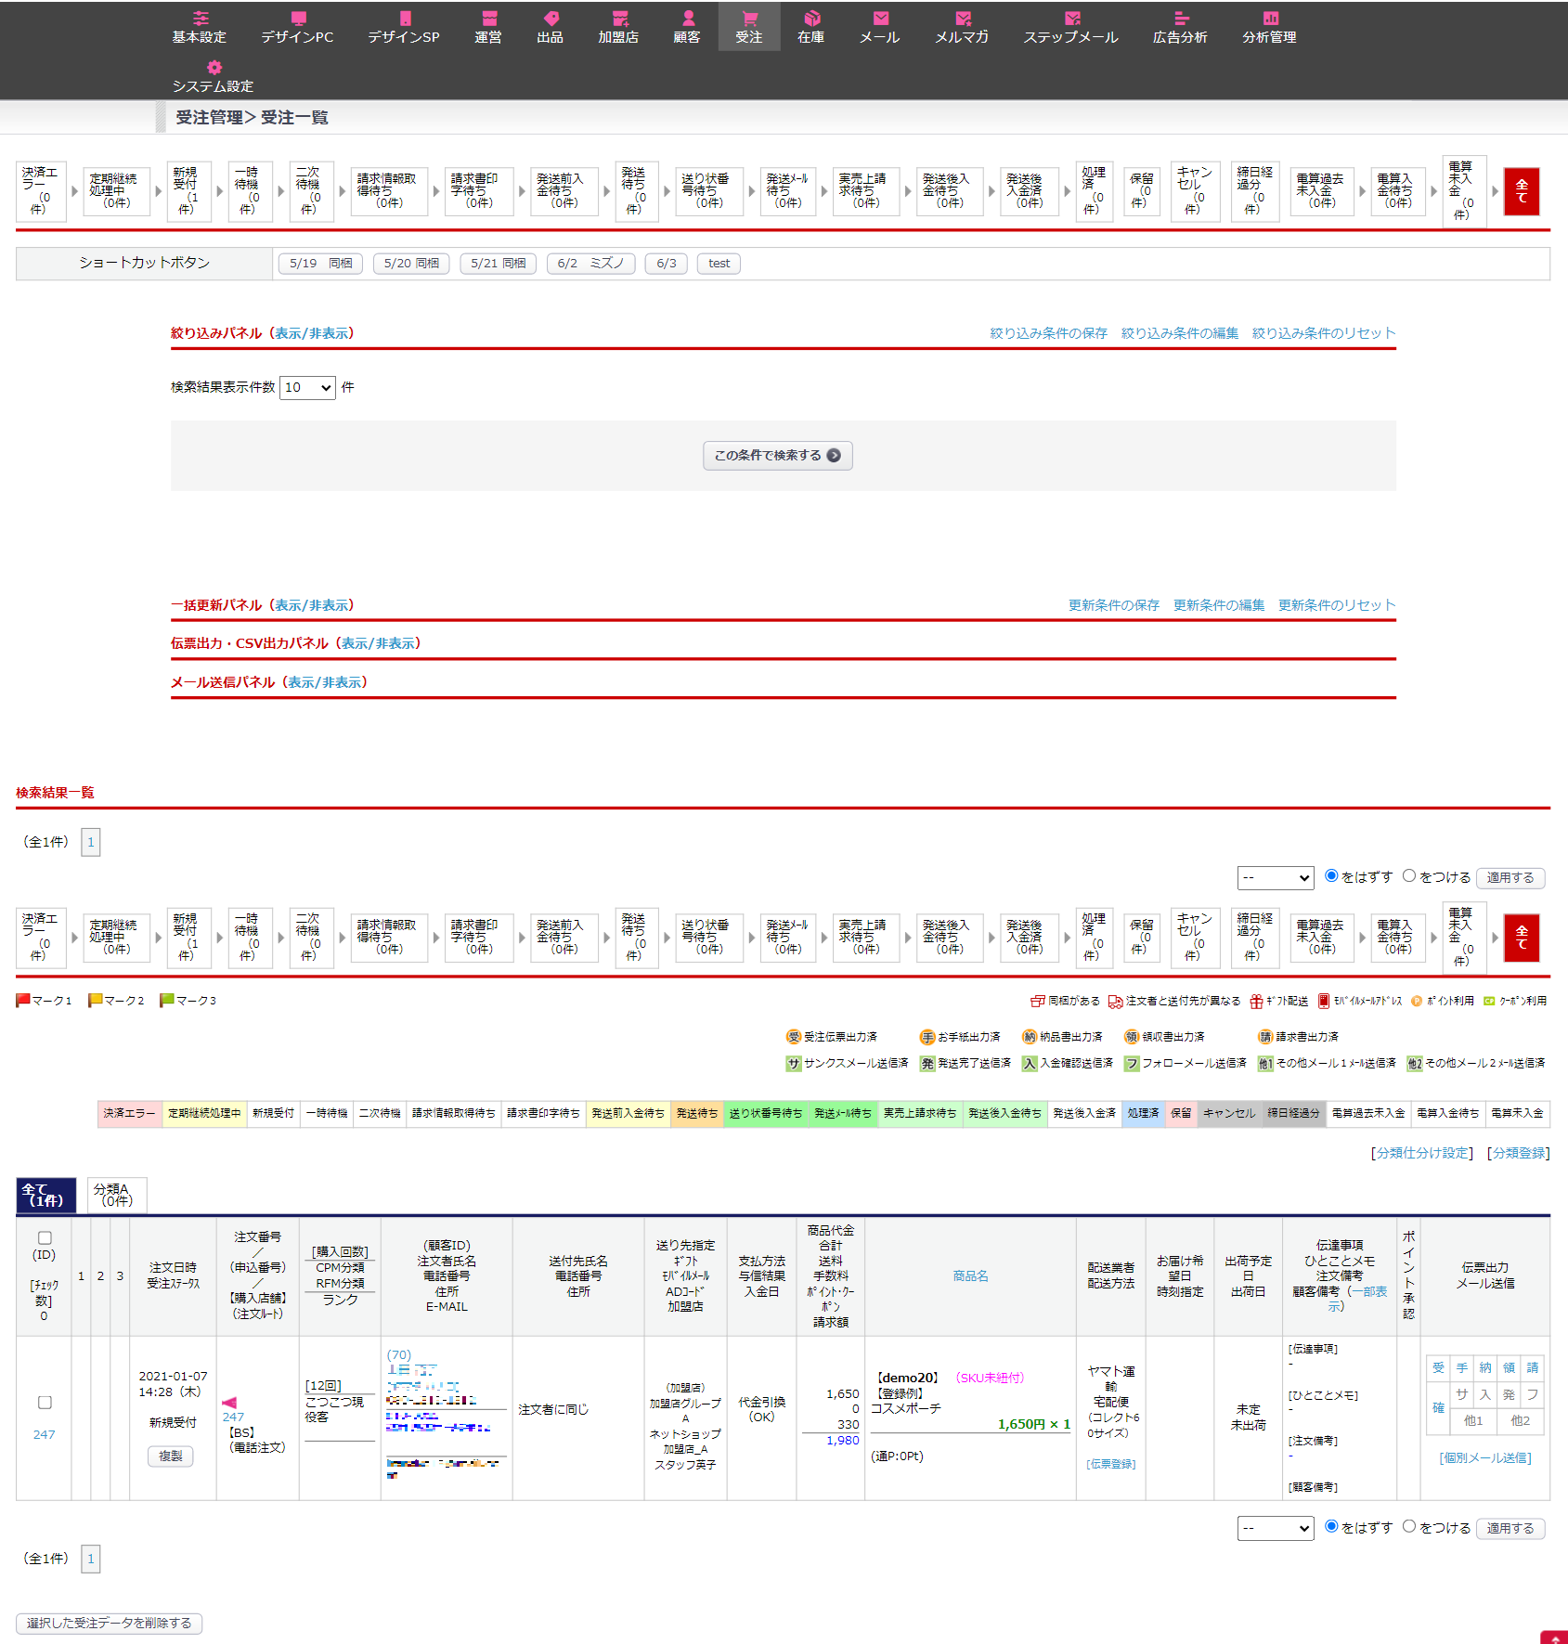
Task: Click the 受 order slip output icon in the order row
Action: click(x=1438, y=1367)
